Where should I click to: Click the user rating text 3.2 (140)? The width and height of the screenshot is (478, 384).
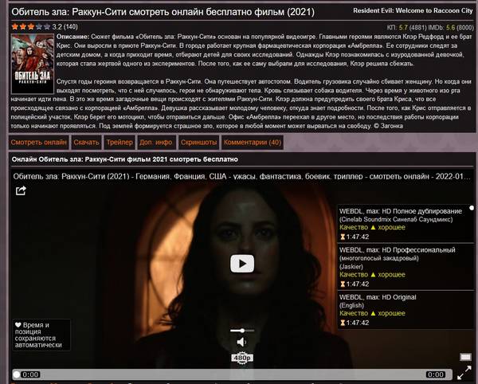click(65, 27)
